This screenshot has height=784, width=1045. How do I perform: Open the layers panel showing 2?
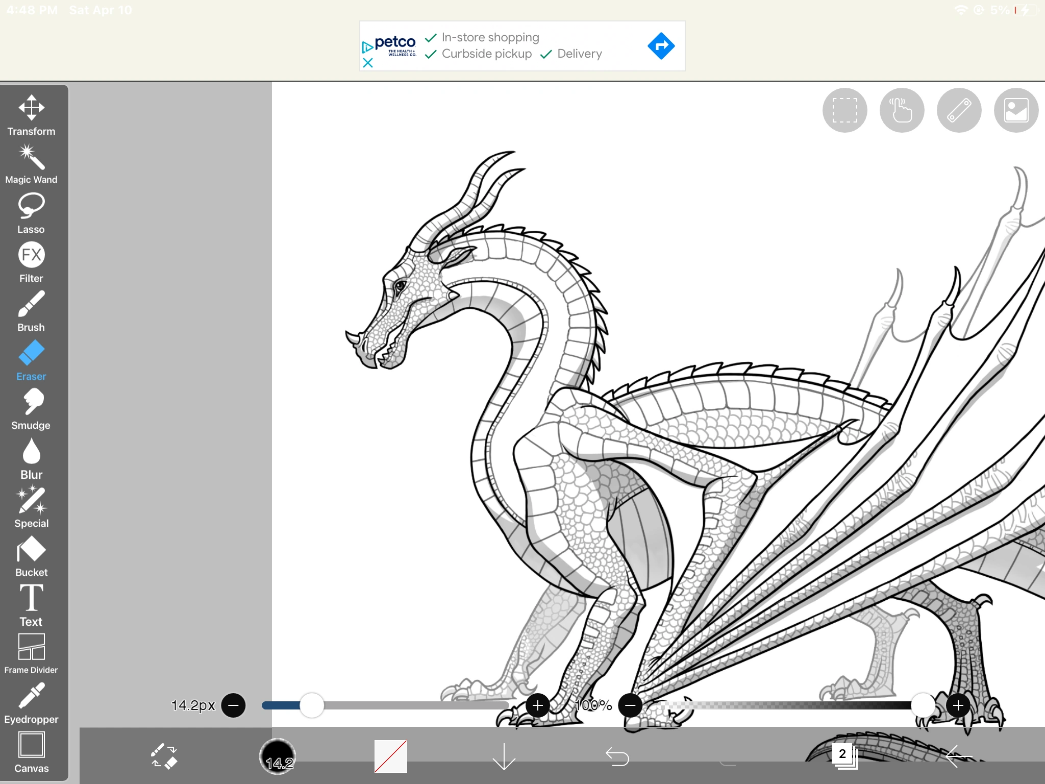[x=844, y=755]
